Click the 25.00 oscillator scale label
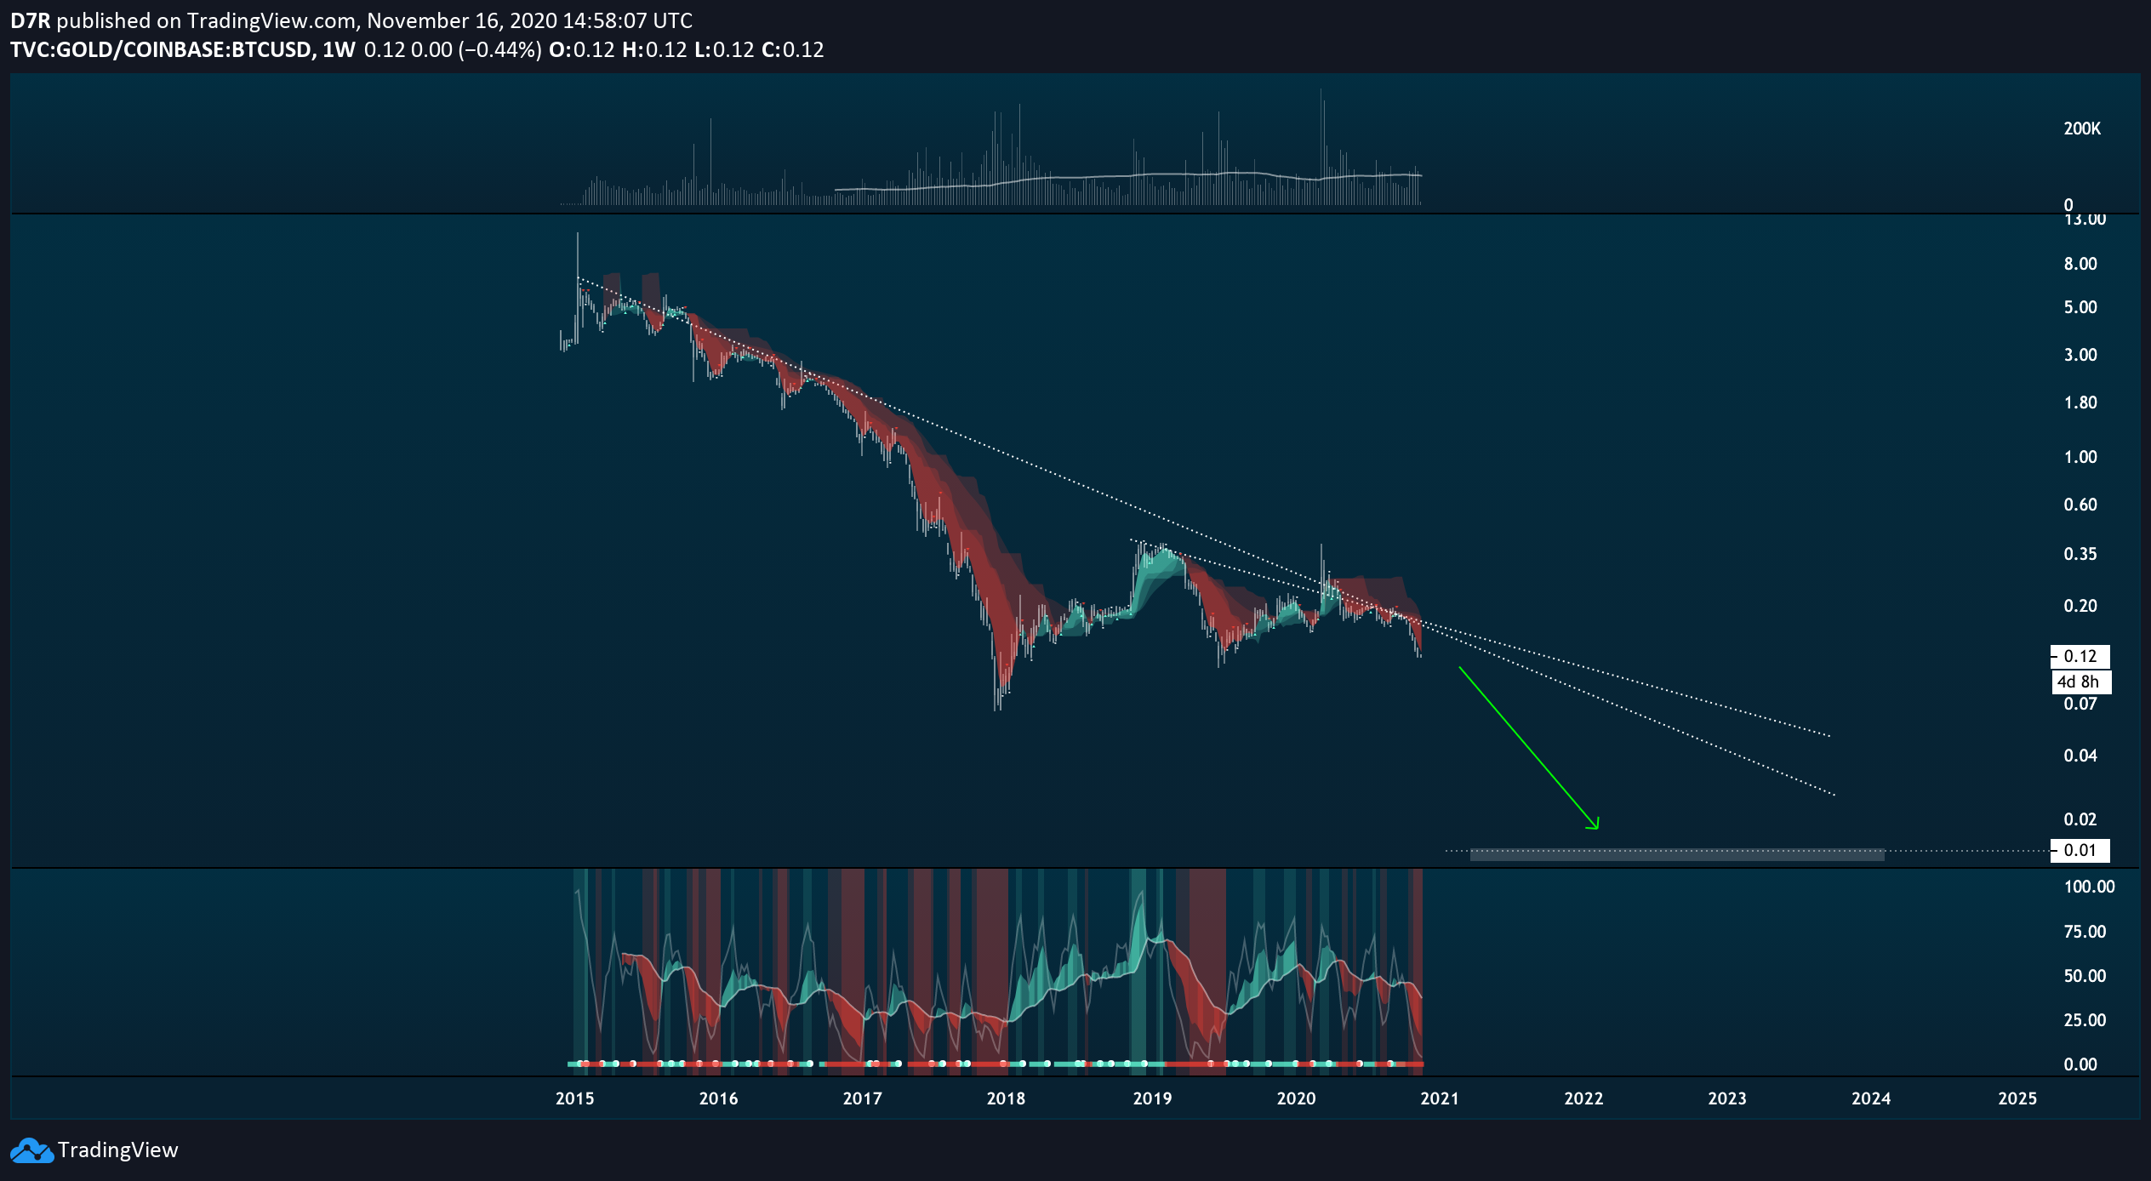This screenshot has height=1181, width=2151. click(x=2085, y=1020)
